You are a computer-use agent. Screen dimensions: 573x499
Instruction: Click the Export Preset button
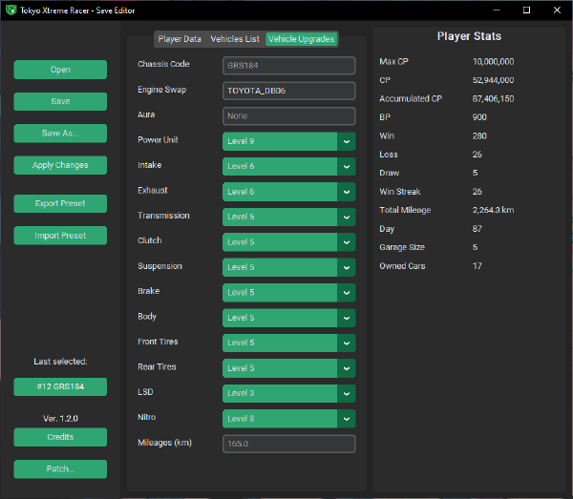pyautogui.click(x=60, y=203)
